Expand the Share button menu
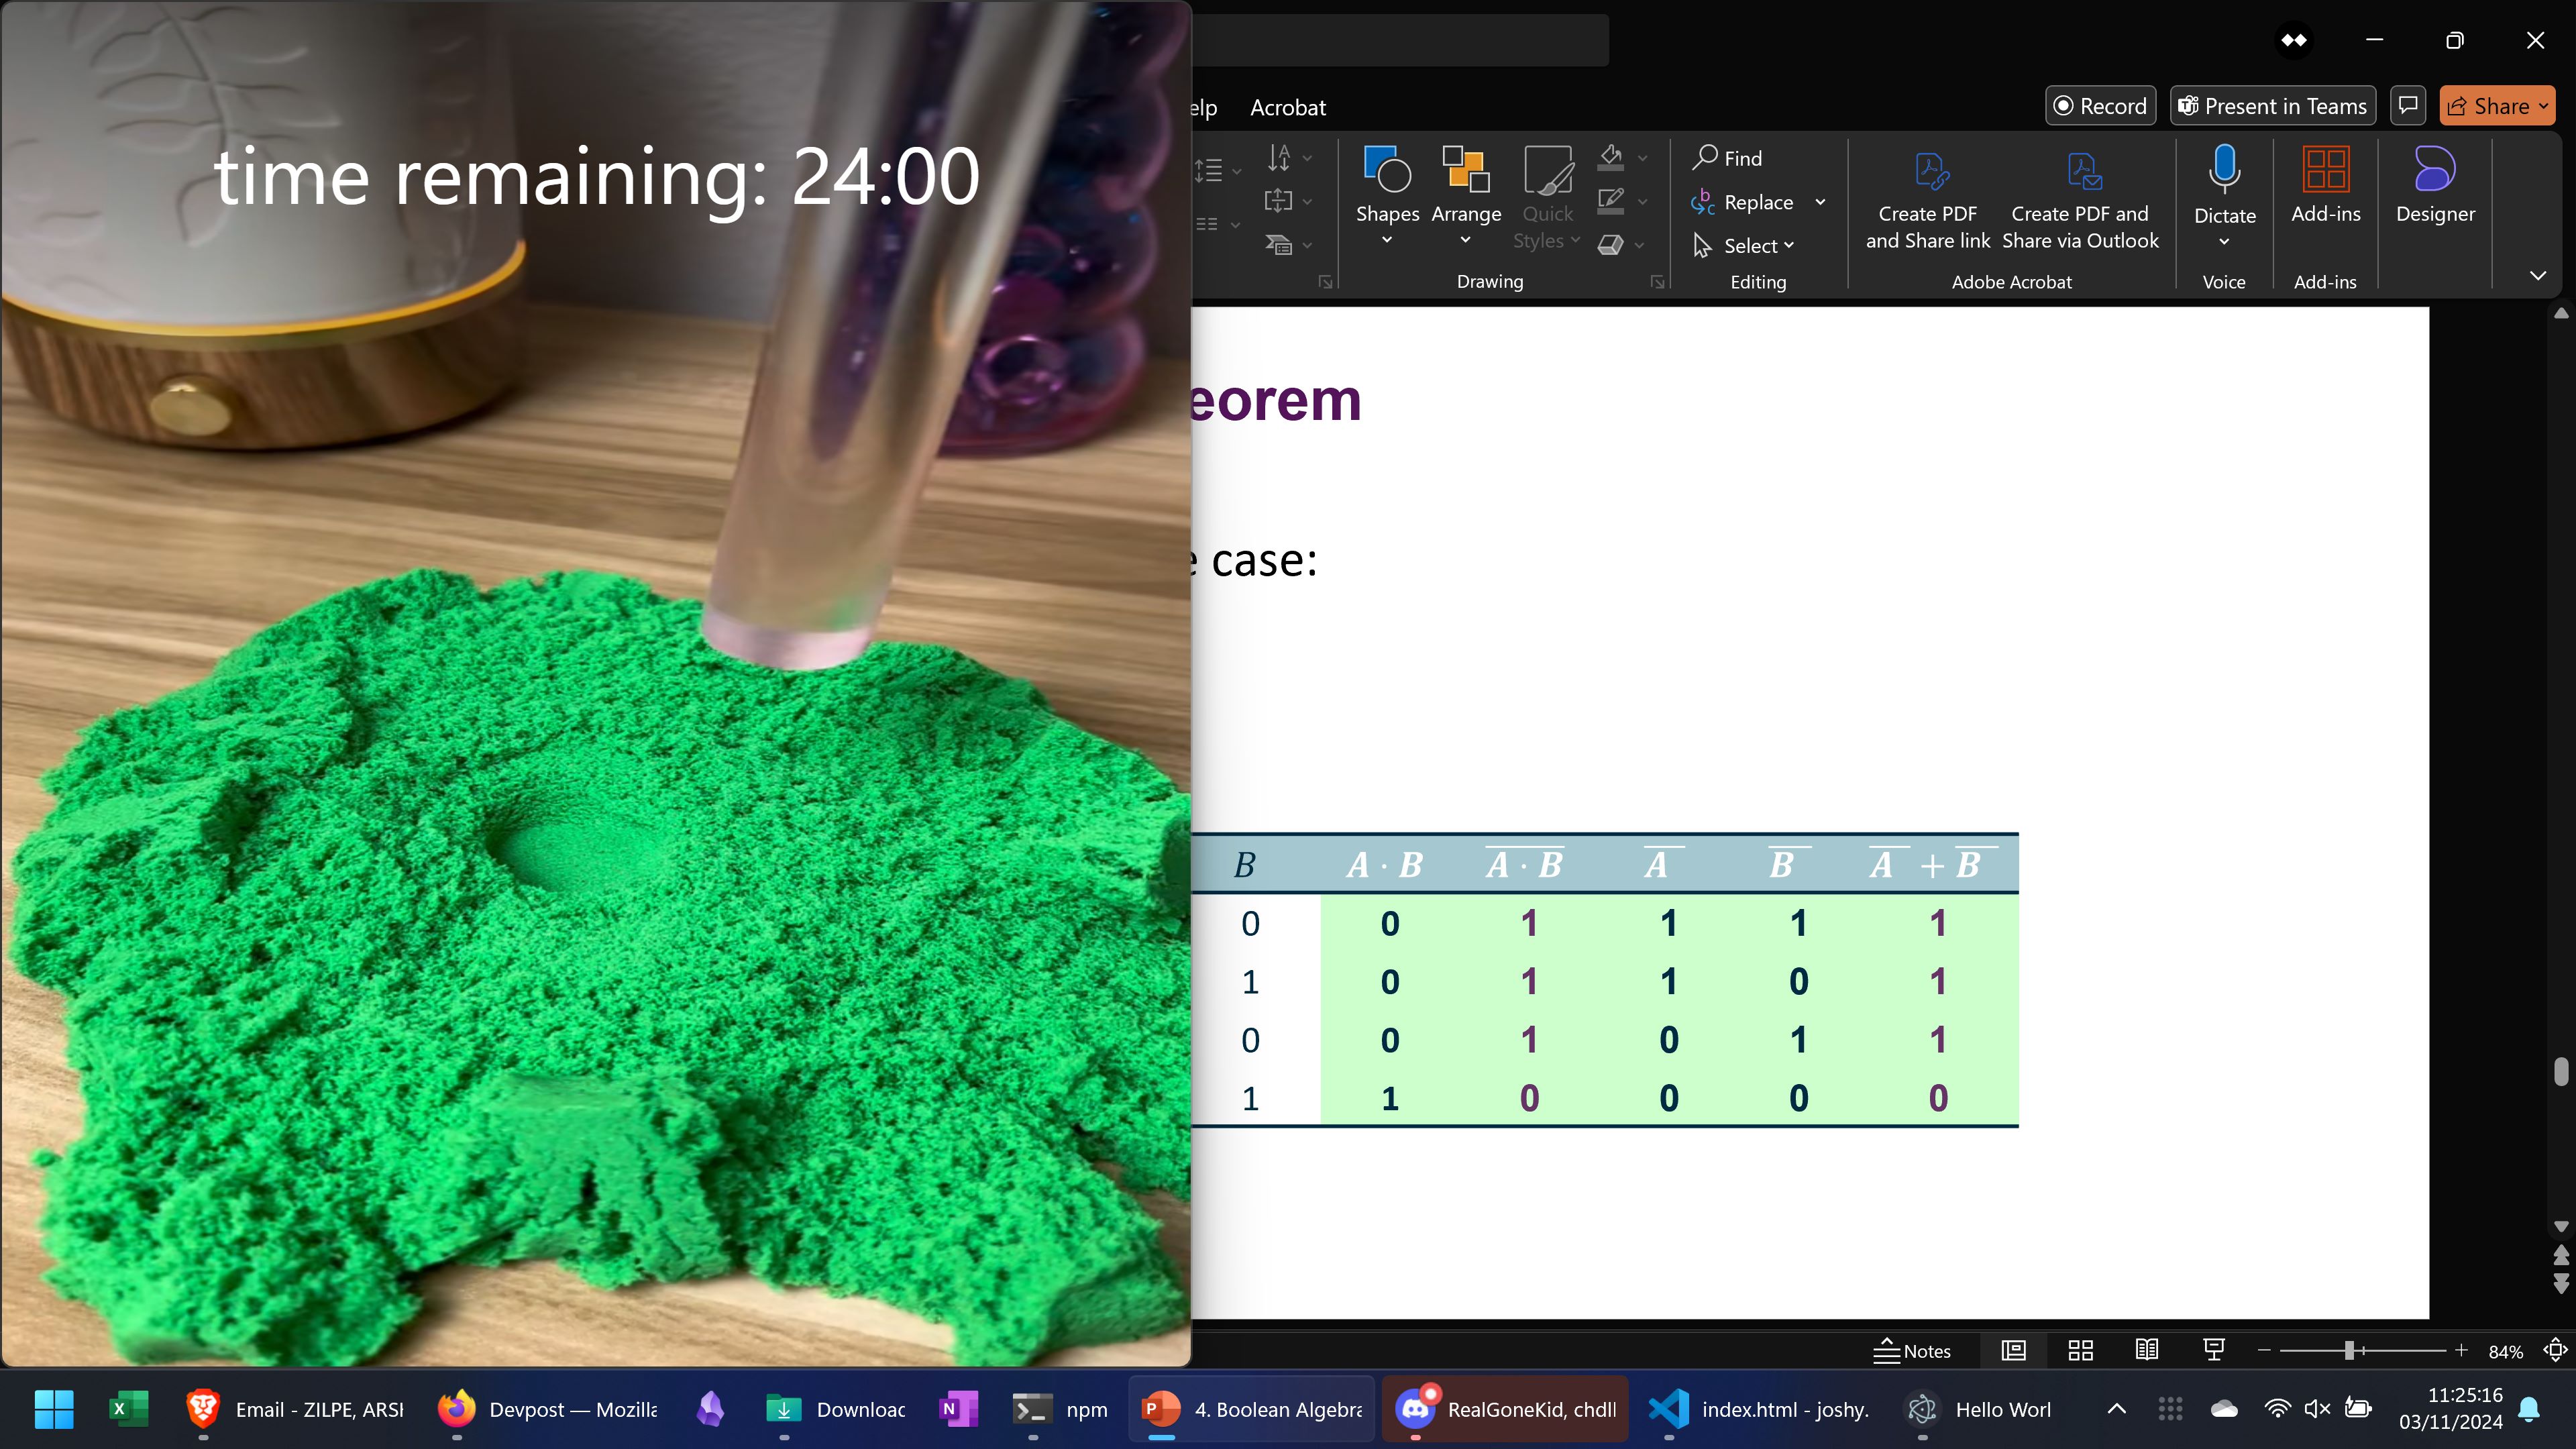This screenshot has width=2576, height=1449. point(2543,106)
